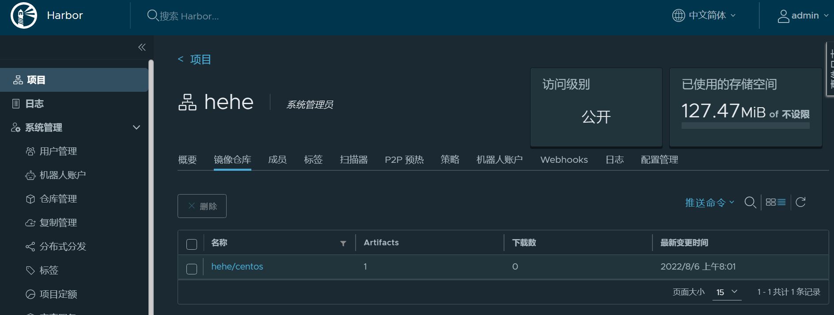Refresh the repository list
The image size is (834, 315).
801,202
